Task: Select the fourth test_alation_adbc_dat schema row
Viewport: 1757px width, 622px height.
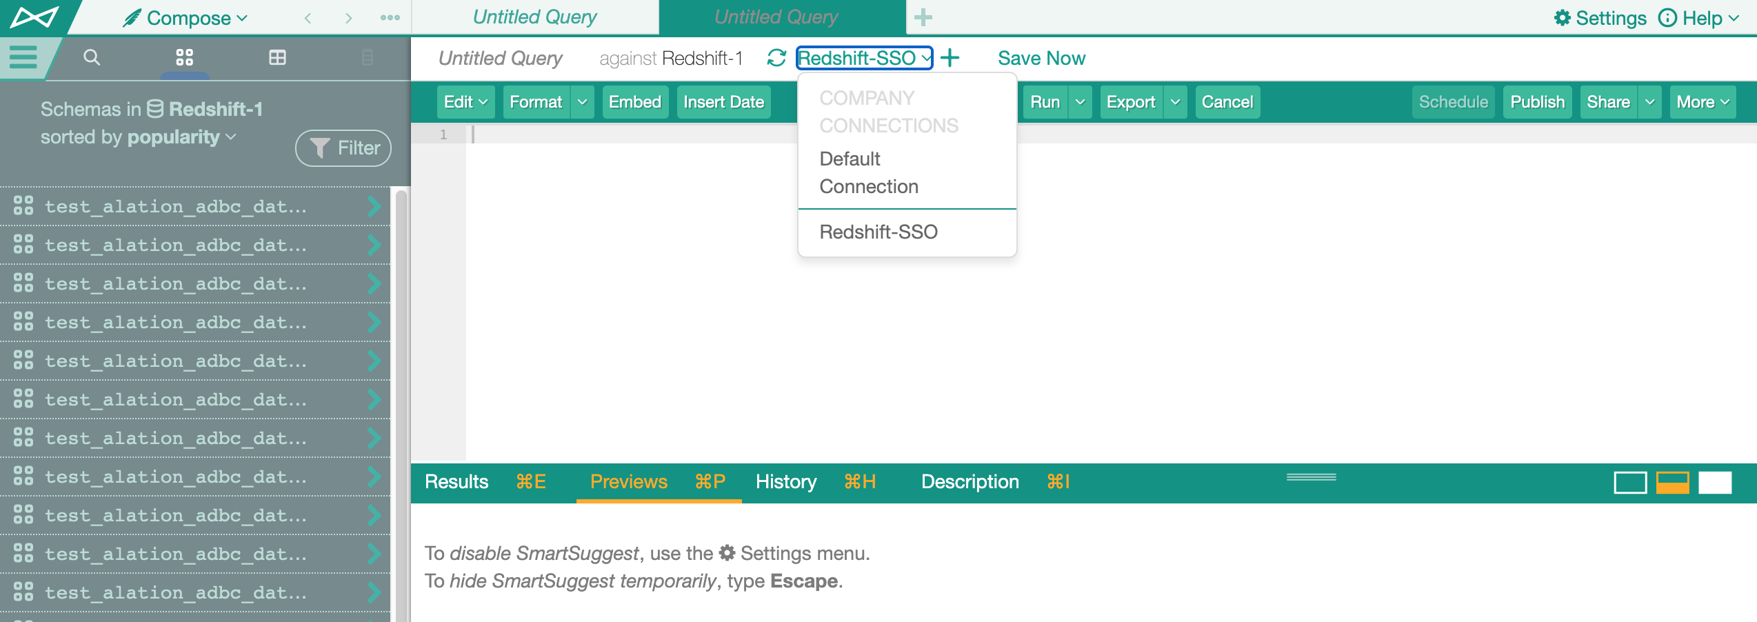Action: coord(195,322)
